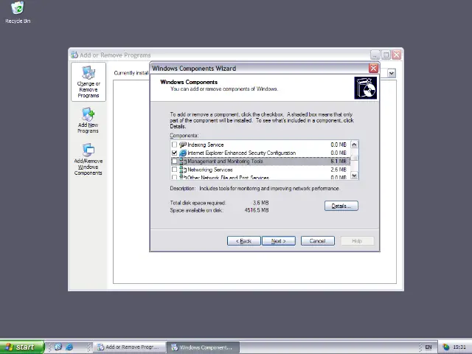Image resolution: width=472 pixels, height=354 pixels.
Task: Select the Indexing Service row text
Action: 206,145
